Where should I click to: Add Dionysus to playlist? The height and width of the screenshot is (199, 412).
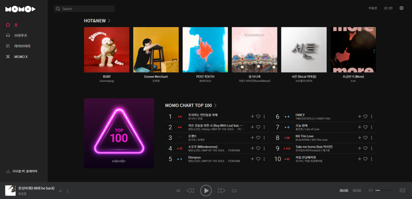(253, 159)
